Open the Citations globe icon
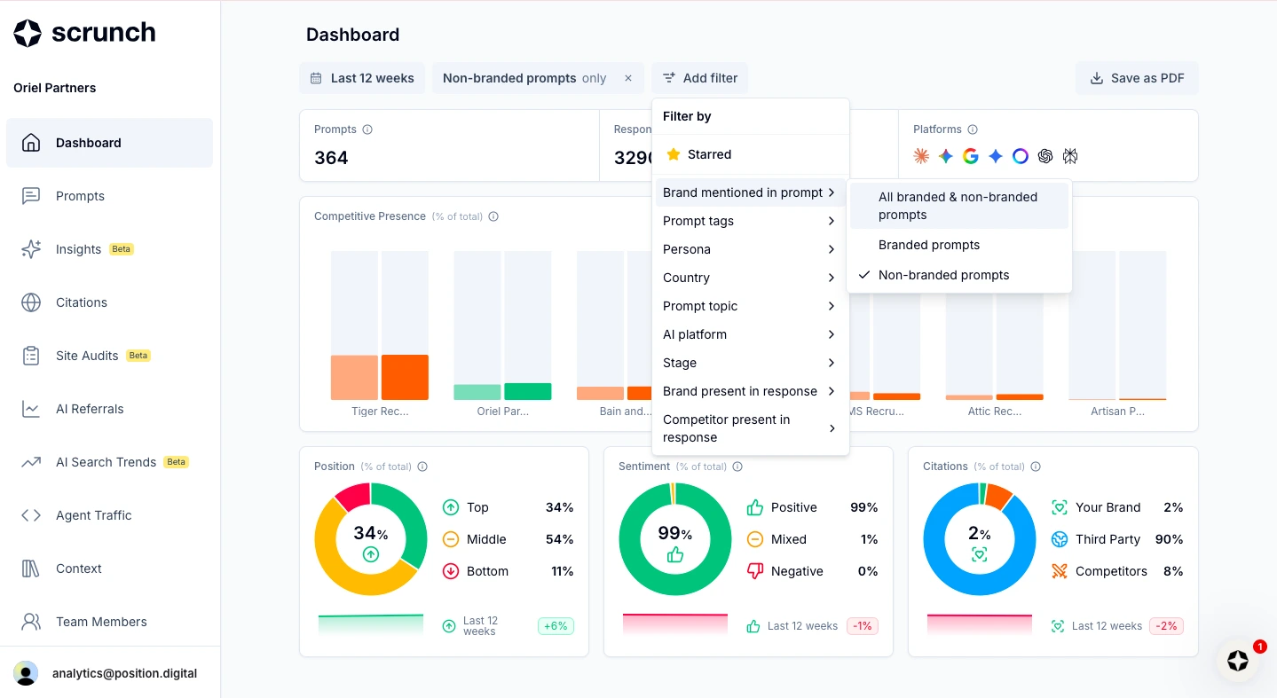Image resolution: width=1277 pixels, height=698 pixels. [31, 302]
